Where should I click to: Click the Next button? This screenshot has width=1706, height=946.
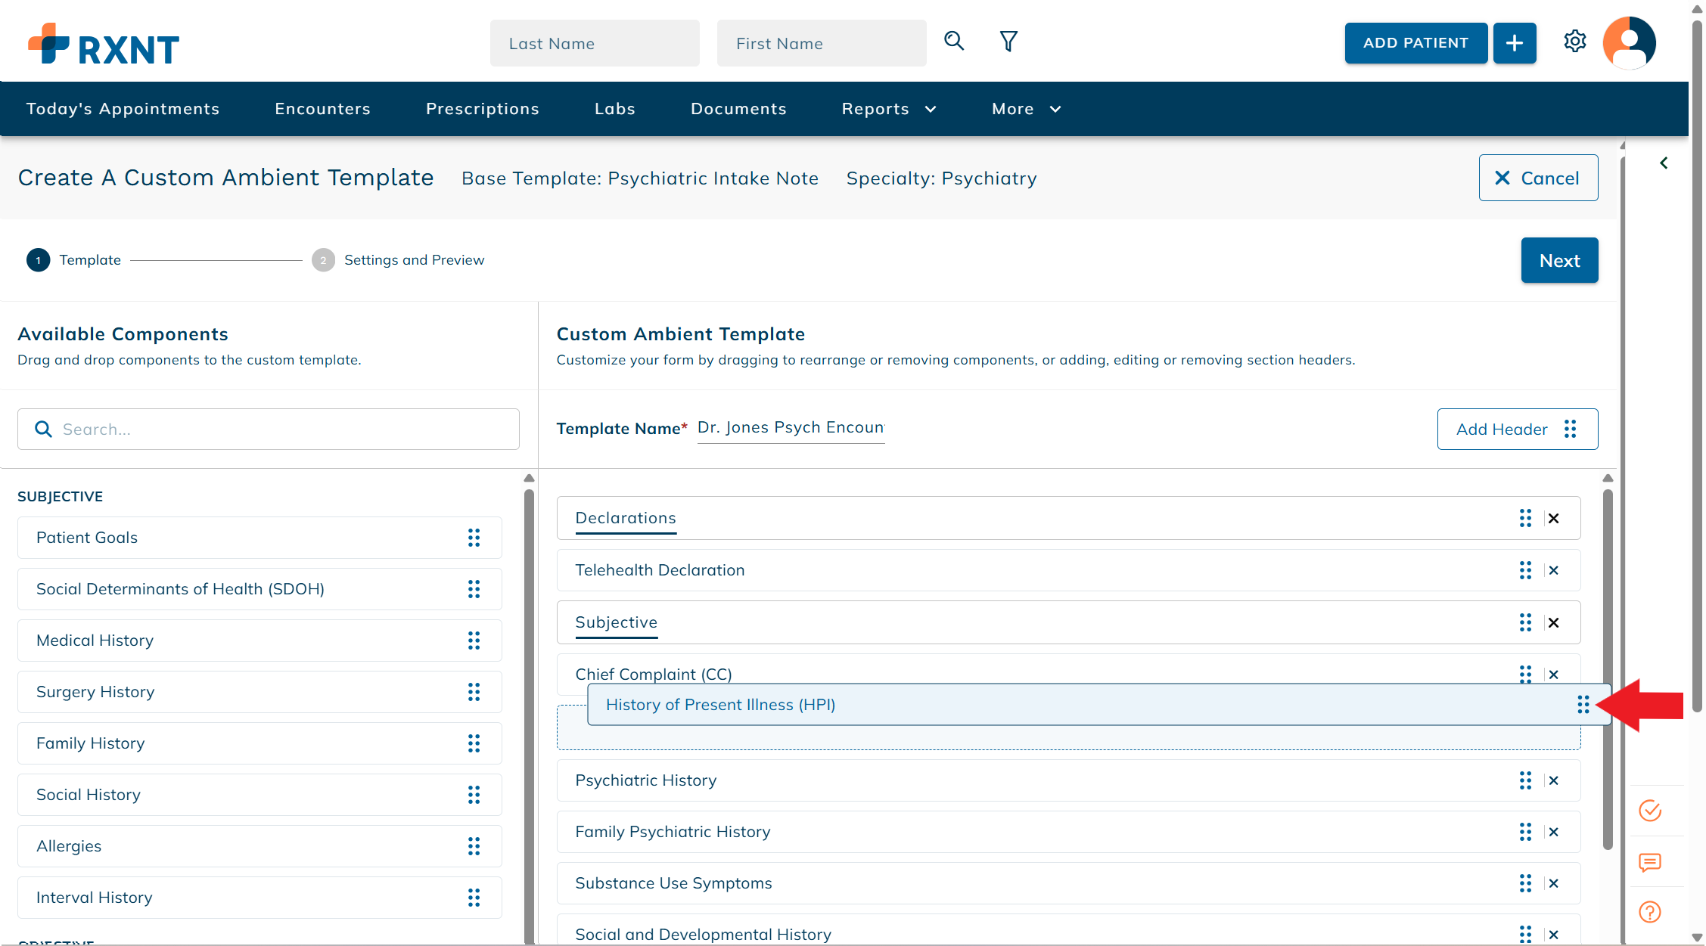pos(1559,261)
